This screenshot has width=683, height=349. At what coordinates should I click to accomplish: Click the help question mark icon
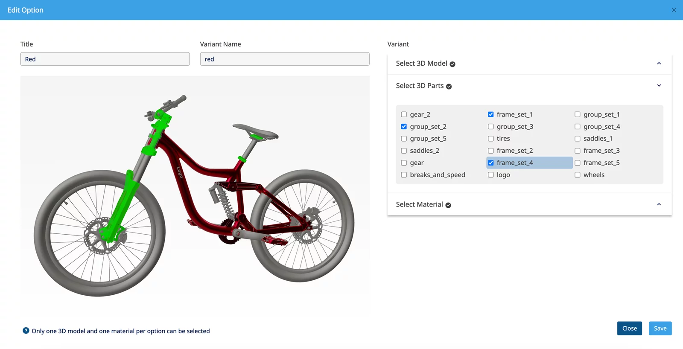[26, 331]
